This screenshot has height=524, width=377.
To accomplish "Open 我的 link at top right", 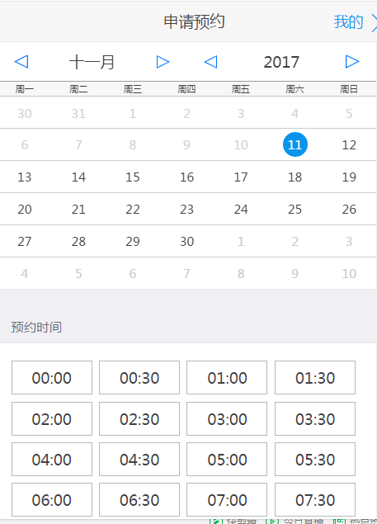I will click(349, 22).
